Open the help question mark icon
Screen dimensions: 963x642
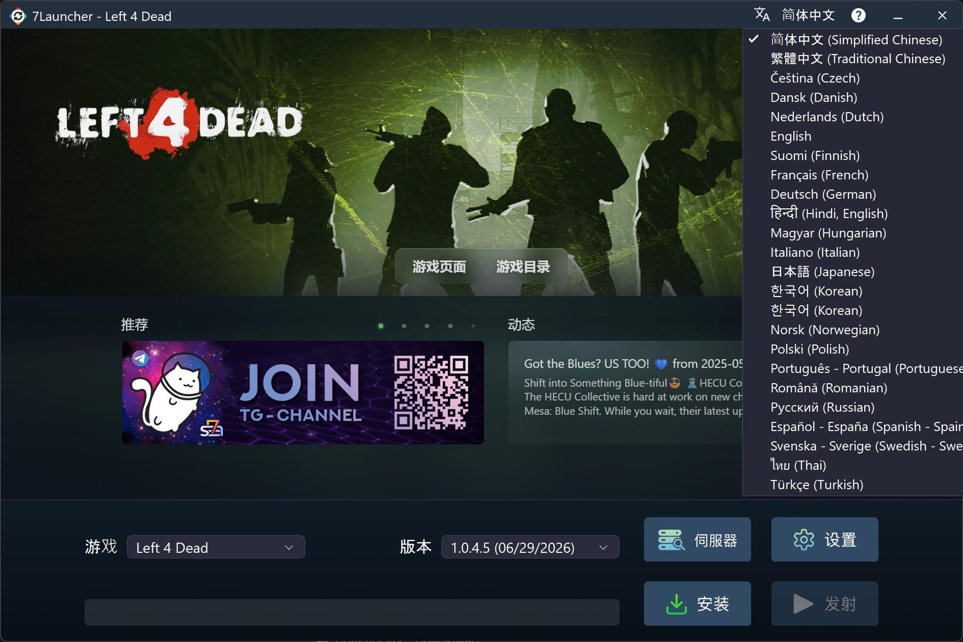click(x=859, y=15)
